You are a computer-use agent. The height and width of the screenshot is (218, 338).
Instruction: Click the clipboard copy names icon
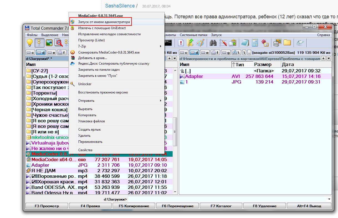click(x=232, y=42)
